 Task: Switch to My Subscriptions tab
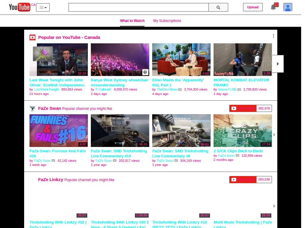167,21
